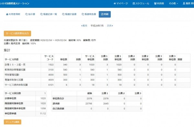Click service code 4000 cell
Image resolution: width=194 pixels, height=127 pixels.
click(48, 75)
